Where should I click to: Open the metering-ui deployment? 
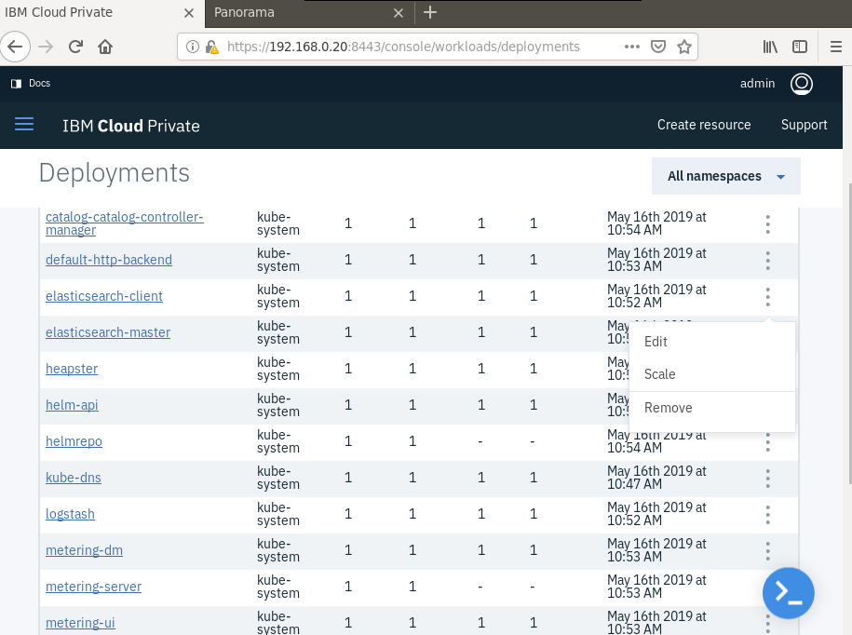pos(80,624)
